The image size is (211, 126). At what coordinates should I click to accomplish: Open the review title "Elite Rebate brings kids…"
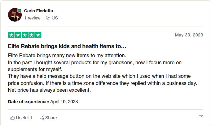pos(67,46)
